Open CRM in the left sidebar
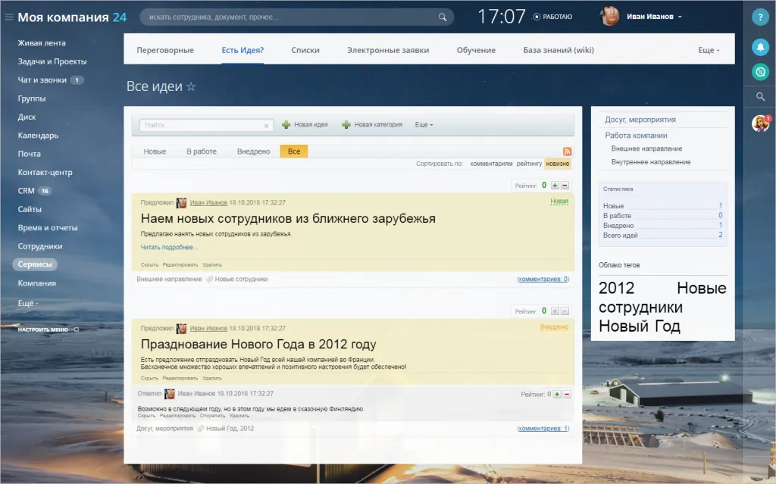Screen dimensions: 776x484 coord(27,191)
